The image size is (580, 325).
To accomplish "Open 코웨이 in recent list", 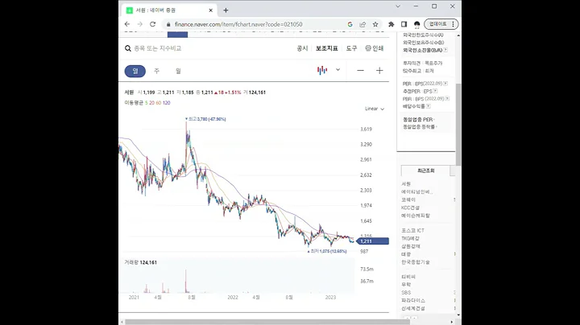I will (x=408, y=200).
